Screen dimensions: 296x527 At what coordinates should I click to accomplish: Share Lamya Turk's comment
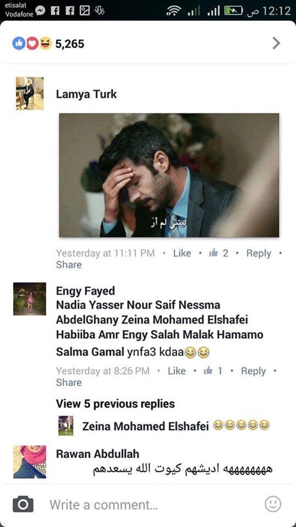69,265
